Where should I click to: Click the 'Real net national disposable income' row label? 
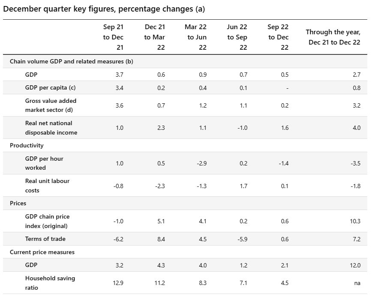tap(51, 128)
